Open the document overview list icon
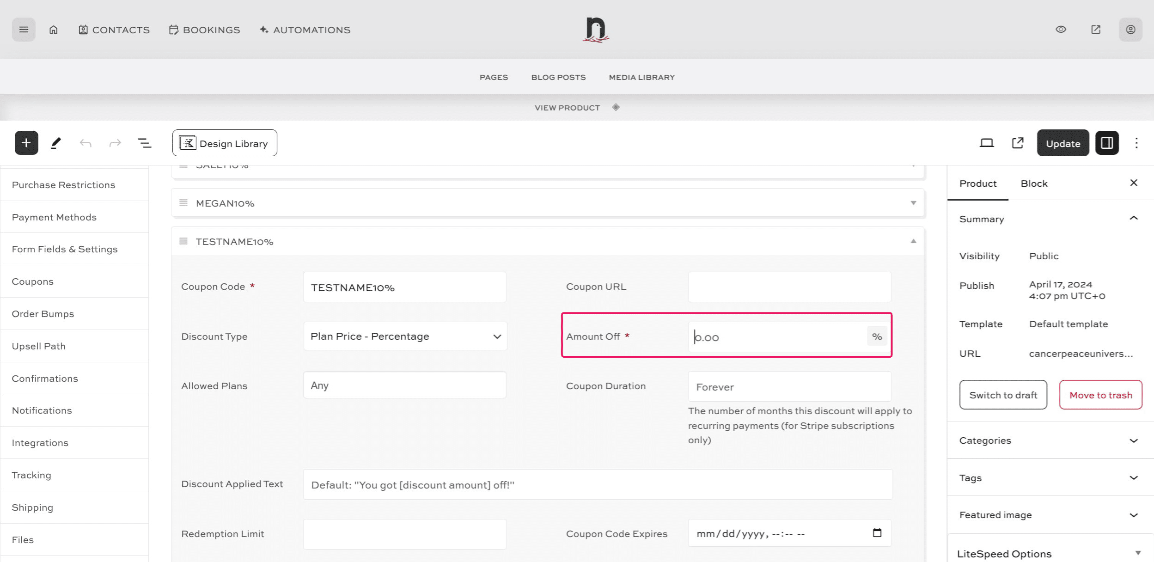 tap(145, 143)
